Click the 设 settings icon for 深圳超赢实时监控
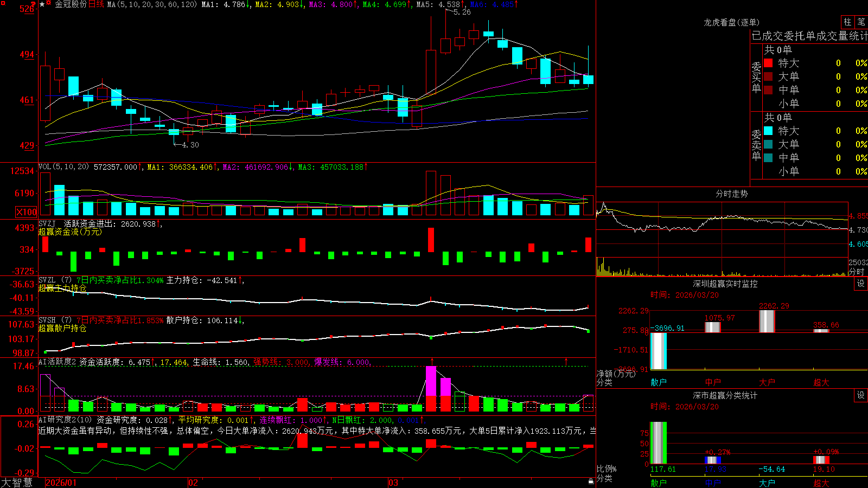Viewport: 868px width, 488px height. (x=861, y=284)
